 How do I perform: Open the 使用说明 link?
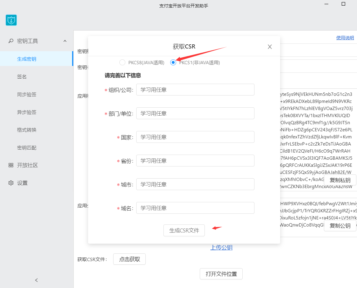[345, 38]
